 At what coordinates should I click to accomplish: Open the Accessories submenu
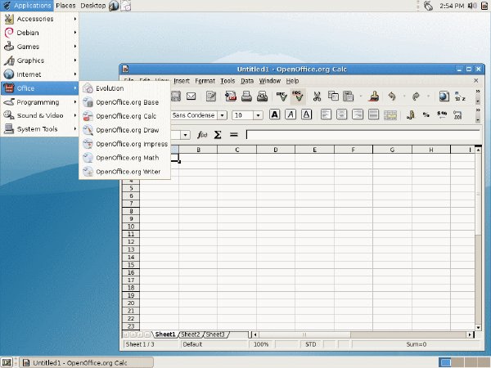click(39, 19)
